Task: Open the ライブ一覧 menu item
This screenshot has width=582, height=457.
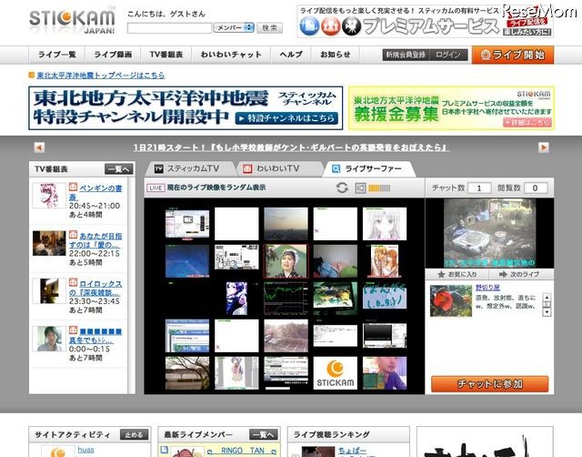Action: click(x=57, y=55)
